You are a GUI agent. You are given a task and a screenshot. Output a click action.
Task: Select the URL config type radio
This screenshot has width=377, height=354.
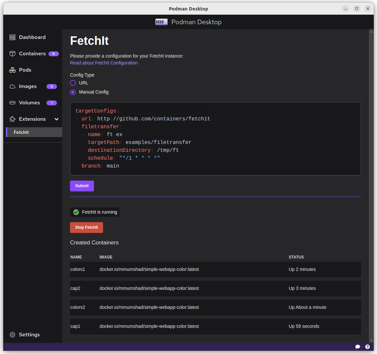click(73, 83)
